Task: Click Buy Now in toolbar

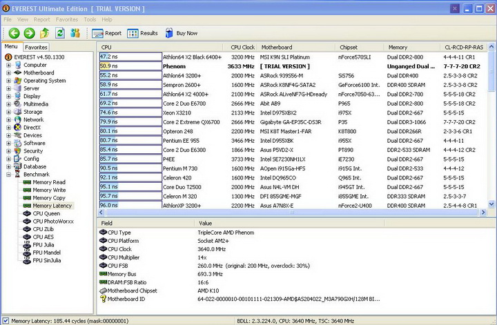Action: click(182, 33)
